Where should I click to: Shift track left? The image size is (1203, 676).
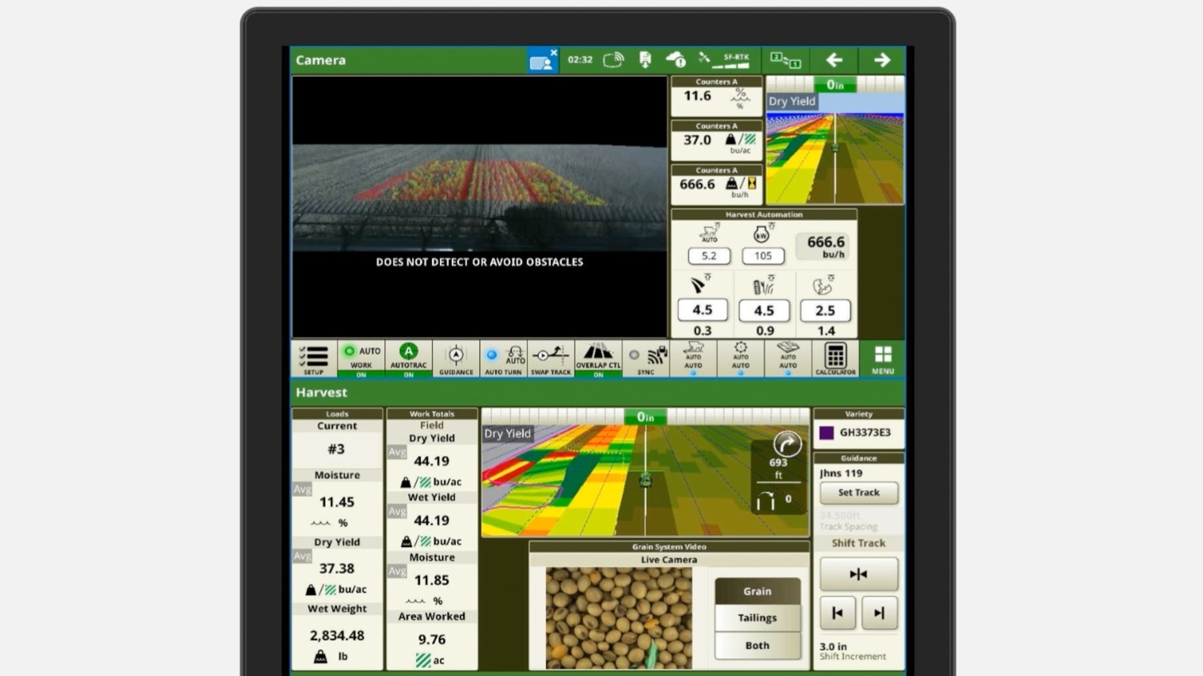coord(838,613)
